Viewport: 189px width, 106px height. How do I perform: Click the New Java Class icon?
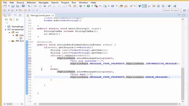(x=113, y=6)
